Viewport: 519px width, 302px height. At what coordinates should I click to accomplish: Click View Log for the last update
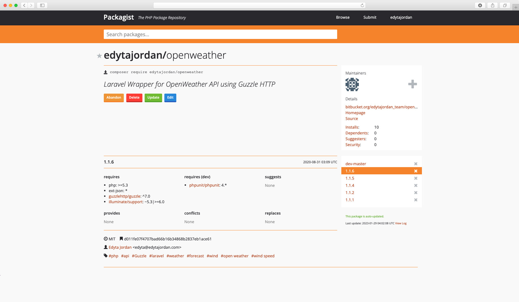coord(400,223)
